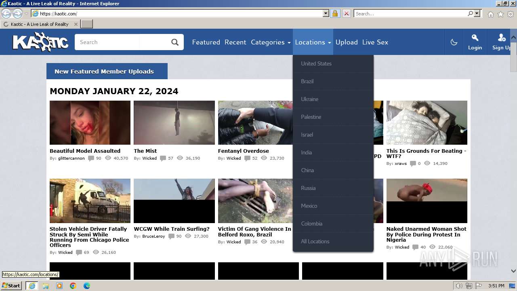
Task: Open a new blank tab
Action: tap(87, 24)
